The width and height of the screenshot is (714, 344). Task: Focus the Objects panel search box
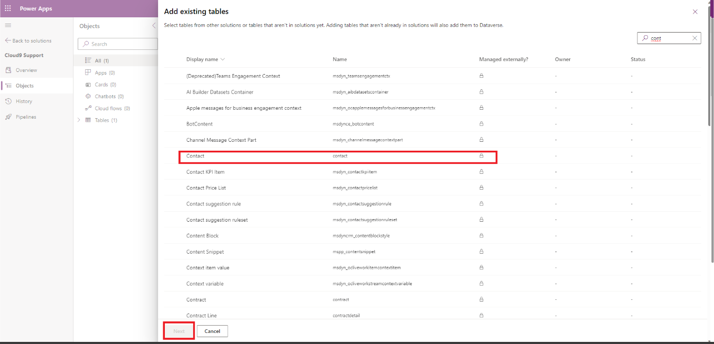click(118, 44)
